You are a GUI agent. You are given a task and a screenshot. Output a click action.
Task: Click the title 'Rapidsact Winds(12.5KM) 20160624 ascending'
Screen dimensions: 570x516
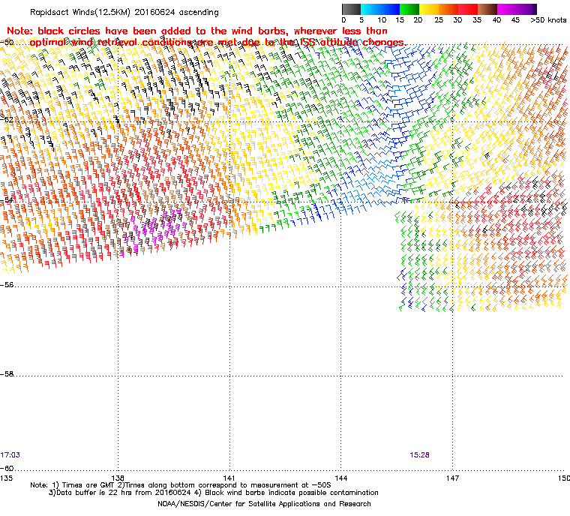coord(124,12)
